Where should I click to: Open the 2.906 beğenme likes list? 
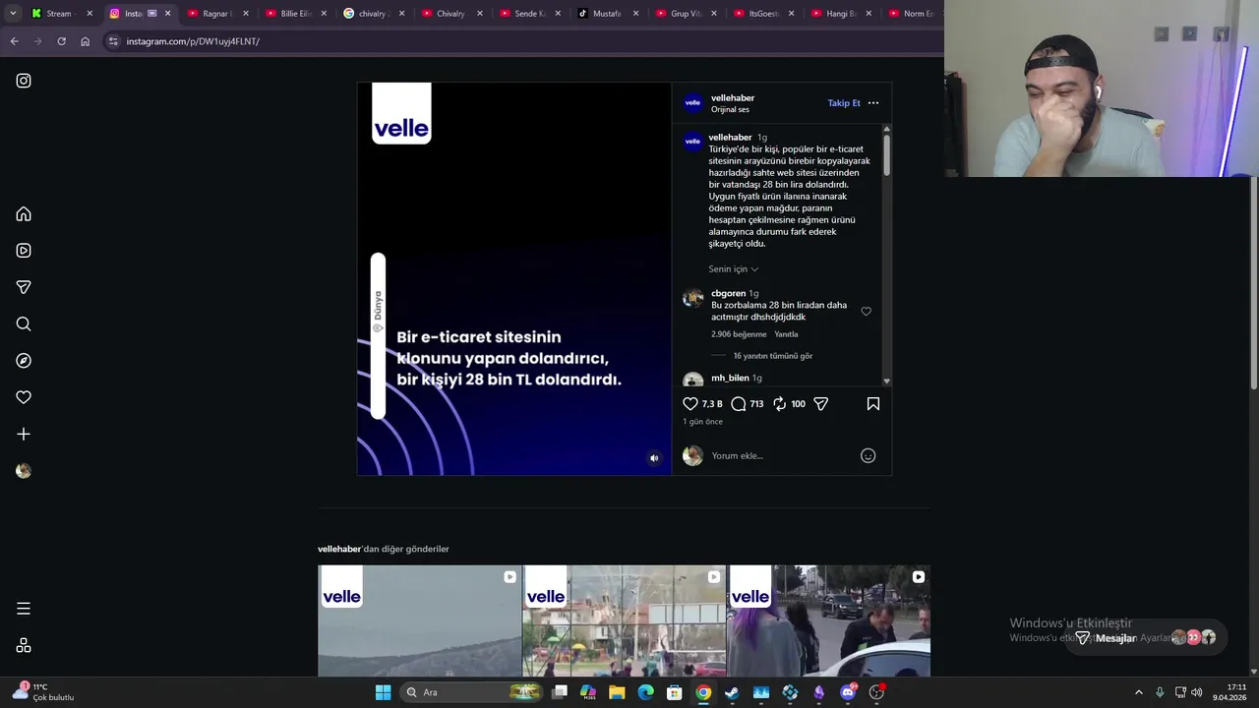click(x=739, y=334)
